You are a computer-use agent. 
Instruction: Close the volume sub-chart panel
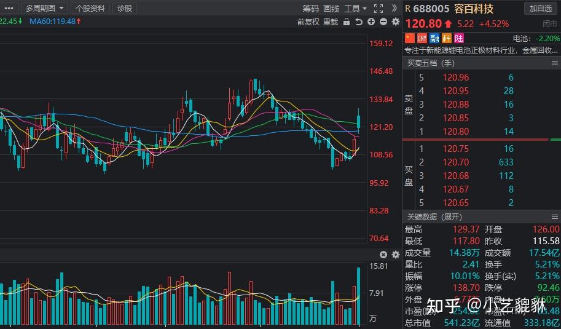[x=383, y=255]
